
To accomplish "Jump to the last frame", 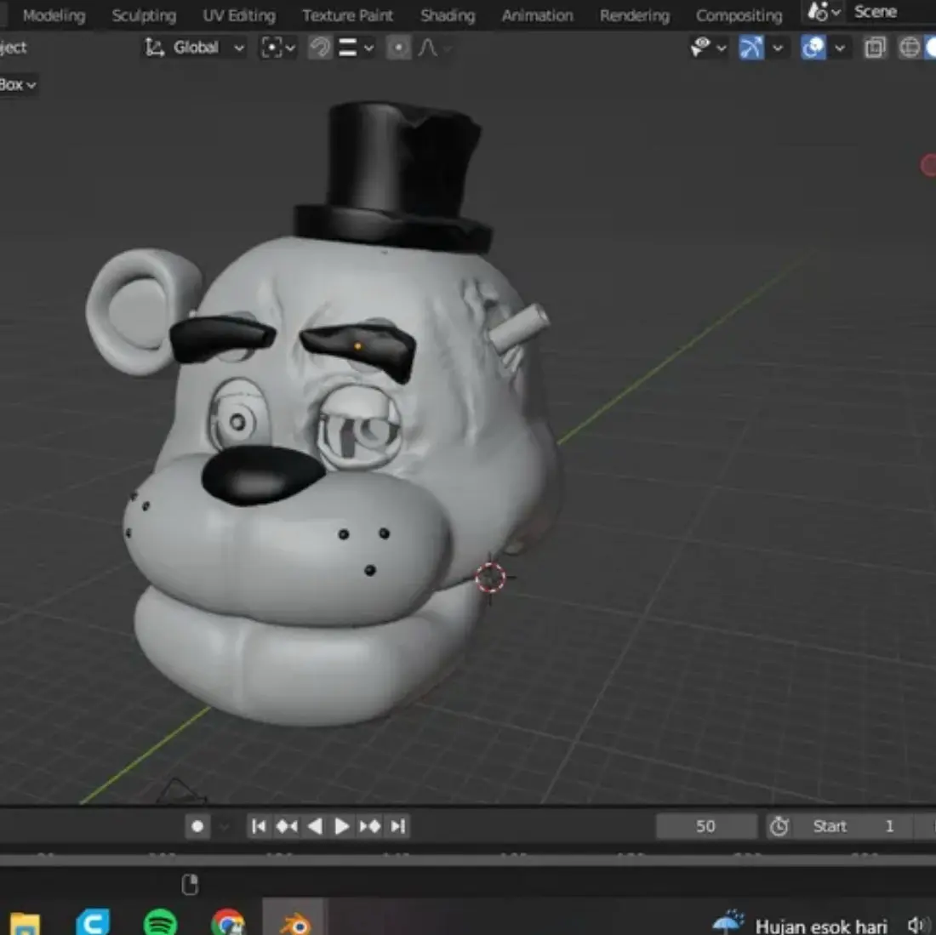I will [x=398, y=826].
